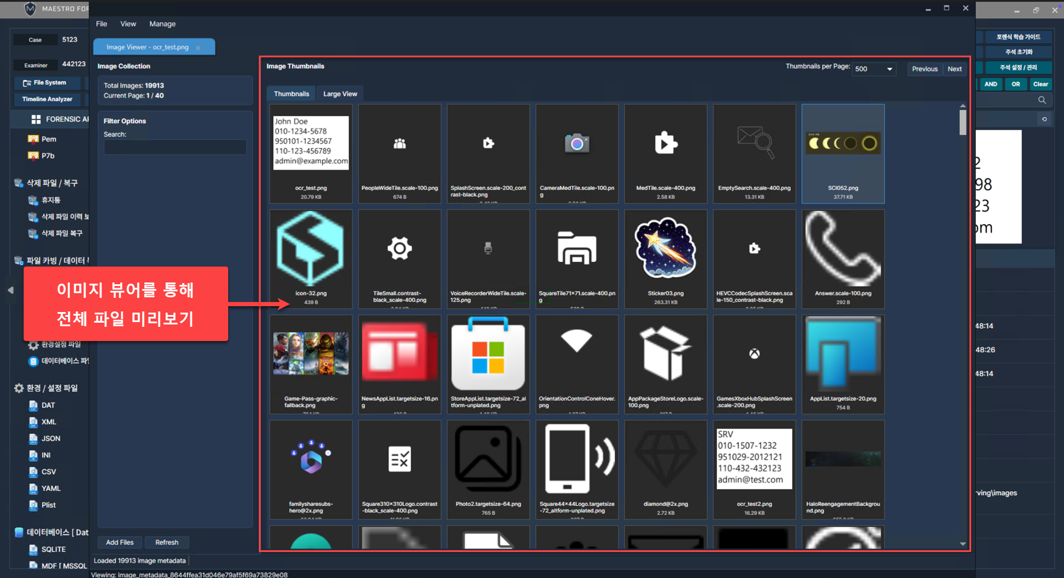Select the ocr_test.png thumbnail
1064x578 pixels.
311,154
